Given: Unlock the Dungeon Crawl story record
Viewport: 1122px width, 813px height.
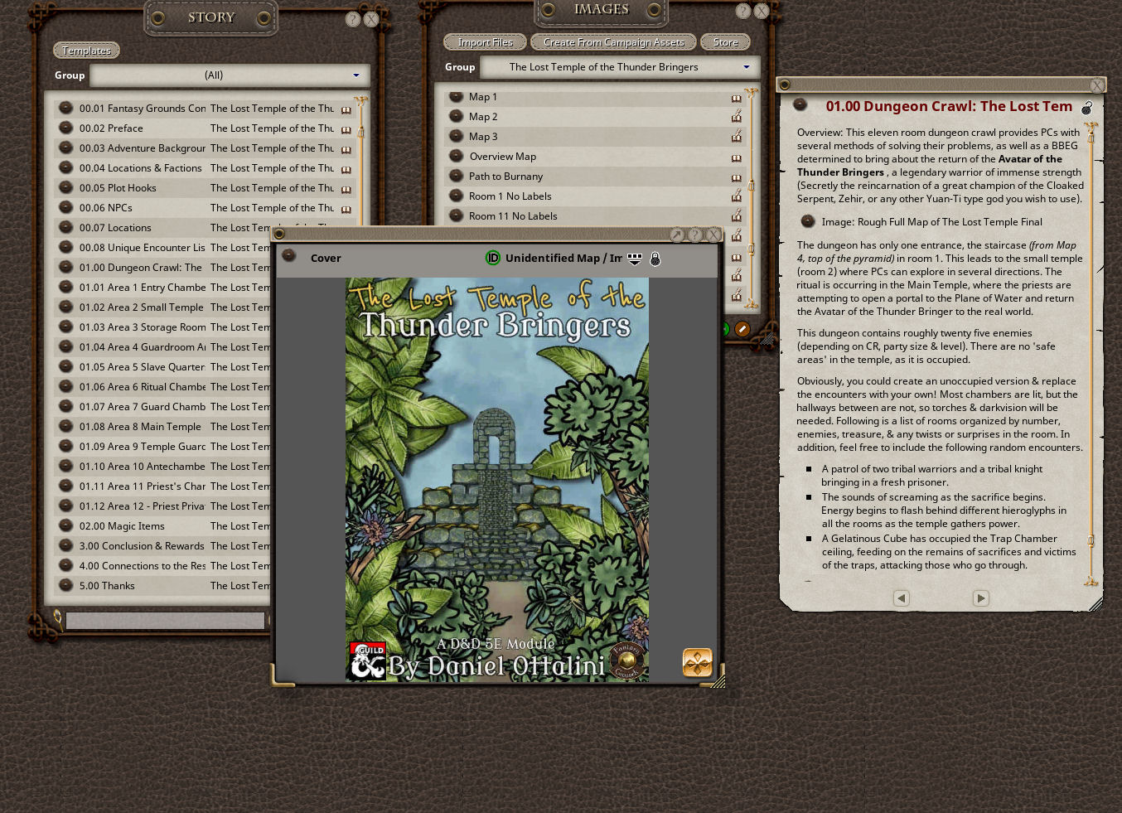Looking at the screenshot, I should pyautogui.click(x=1086, y=108).
